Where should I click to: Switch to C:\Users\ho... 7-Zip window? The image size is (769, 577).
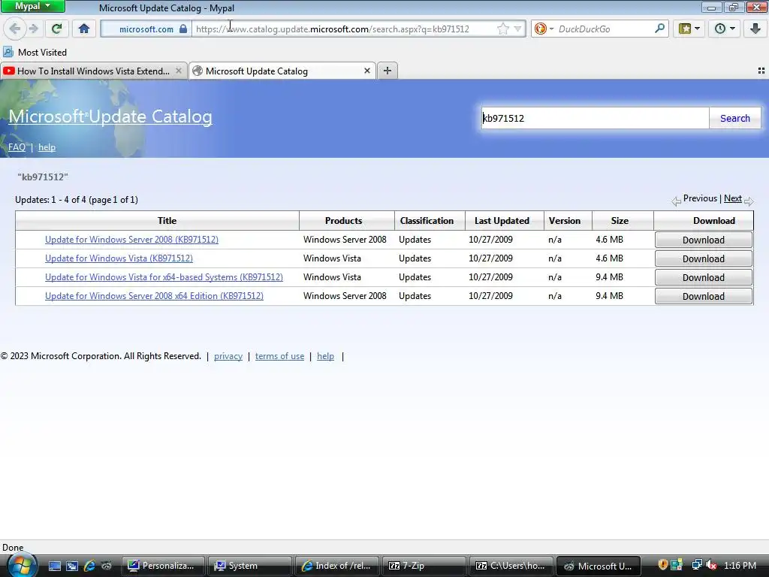pyautogui.click(x=511, y=566)
